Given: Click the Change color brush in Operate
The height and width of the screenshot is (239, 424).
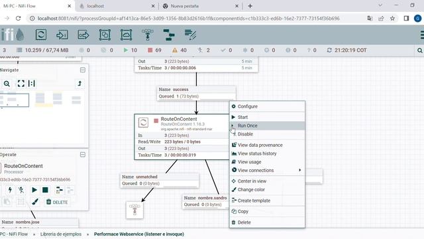Looking at the screenshot, I should (x=35, y=202).
